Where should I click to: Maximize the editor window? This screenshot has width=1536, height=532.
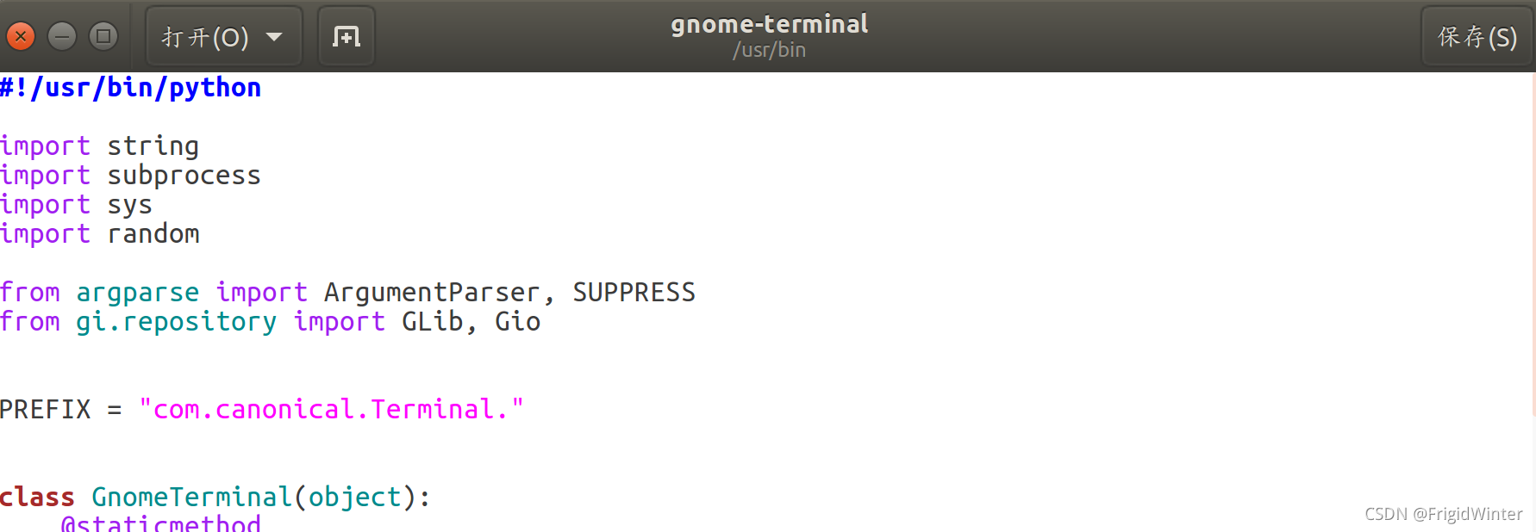pyautogui.click(x=103, y=36)
